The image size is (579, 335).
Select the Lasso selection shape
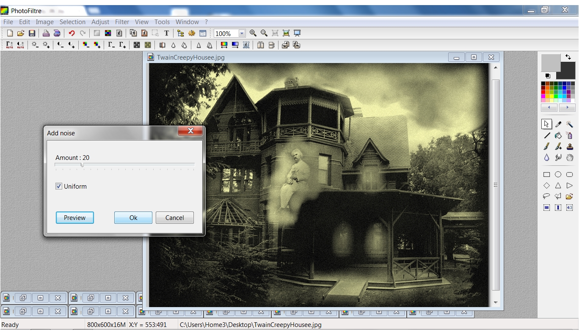pos(547,196)
